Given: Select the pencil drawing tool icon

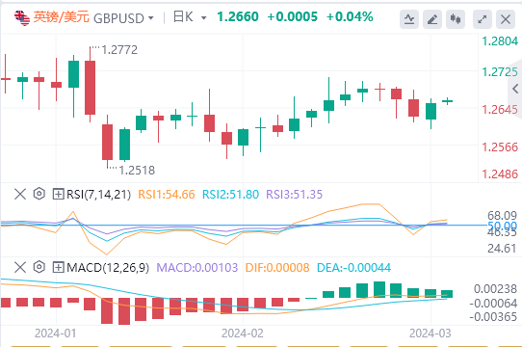Looking at the screenshot, I should tap(432, 19).
